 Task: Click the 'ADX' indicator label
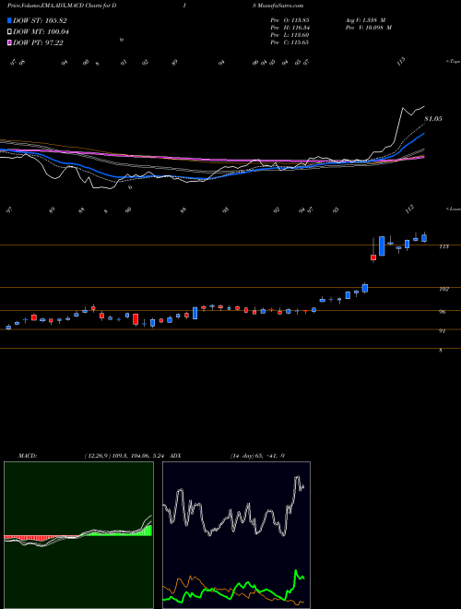[175, 456]
